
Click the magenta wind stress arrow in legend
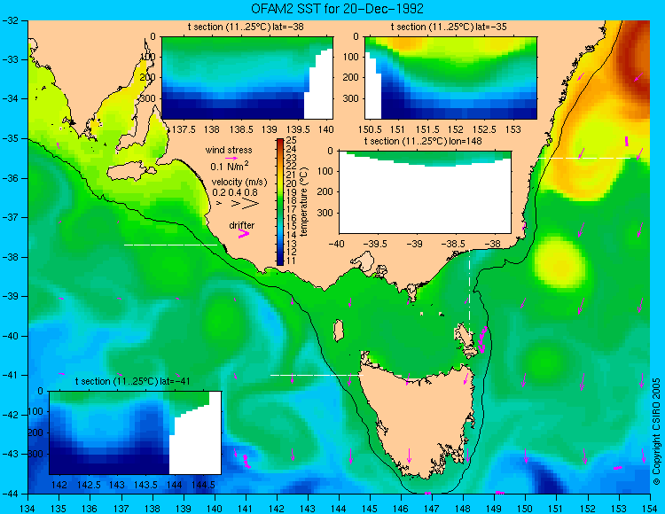[x=231, y=158]
